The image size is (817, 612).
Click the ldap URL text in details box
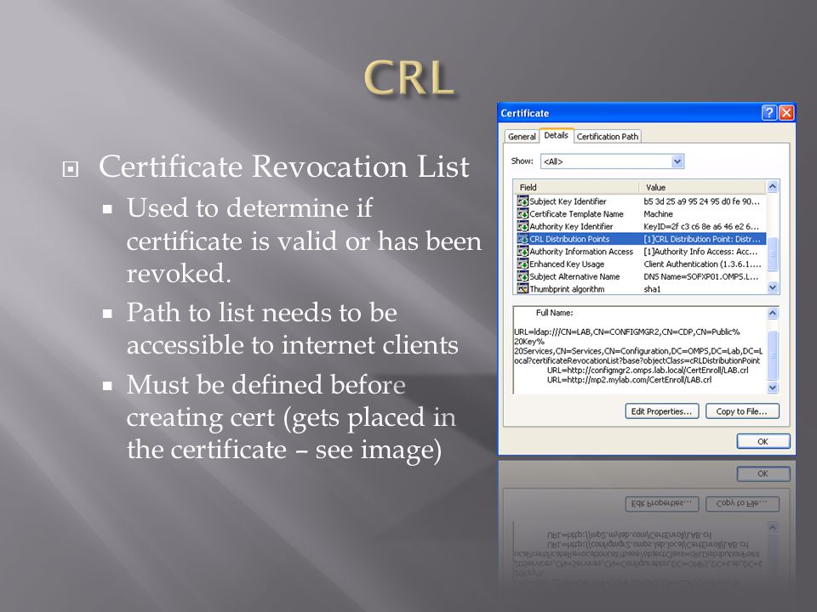tap(638, 346)
